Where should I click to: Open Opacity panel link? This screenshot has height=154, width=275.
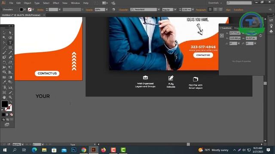tap(89, 10)
